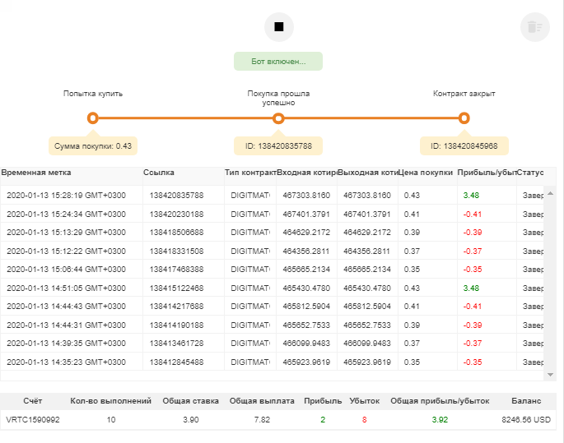
Task: Click the 'ID: 138420845968' bubble
Action: point(464,145)
